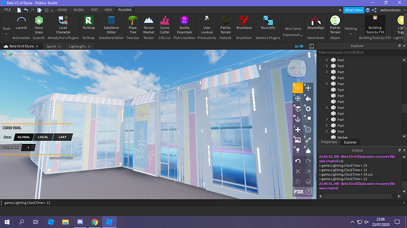Switch to the MODEL ribbon tab
Viewport: 407px width, 228px height.
78,10
